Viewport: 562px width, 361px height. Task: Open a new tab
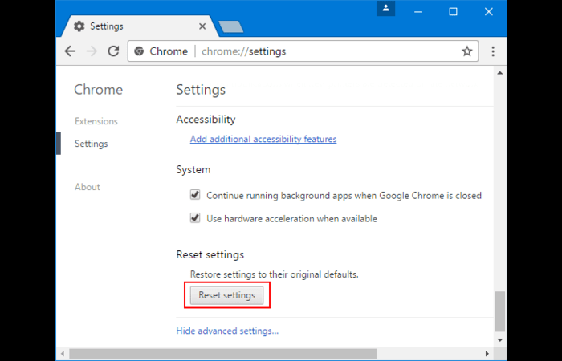tap(231, 26)
